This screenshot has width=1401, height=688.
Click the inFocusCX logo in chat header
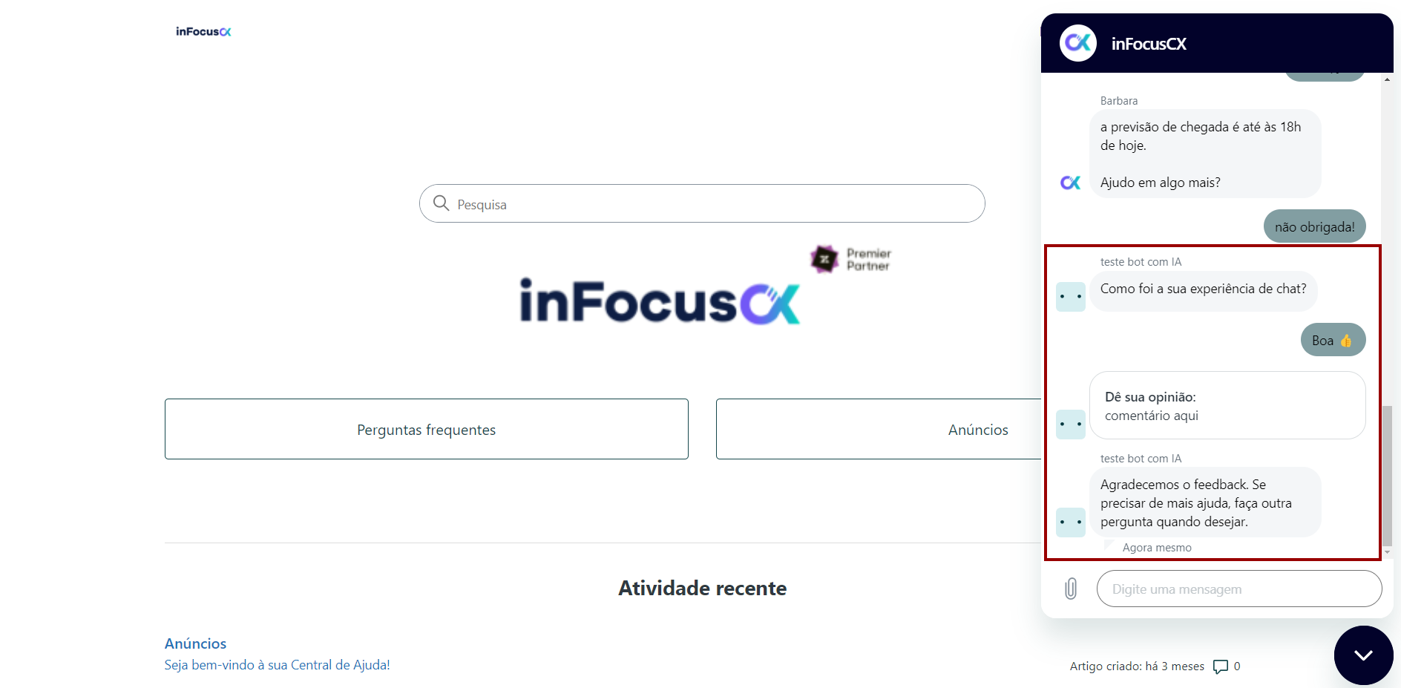[x=1077, y=43]
